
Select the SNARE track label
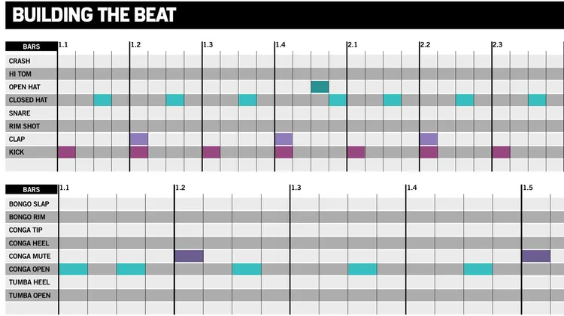tap(20, 113)
